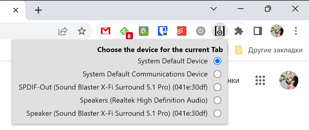Select Speakers Realtek High Definition Audio
309x130 pixels.
217,100
